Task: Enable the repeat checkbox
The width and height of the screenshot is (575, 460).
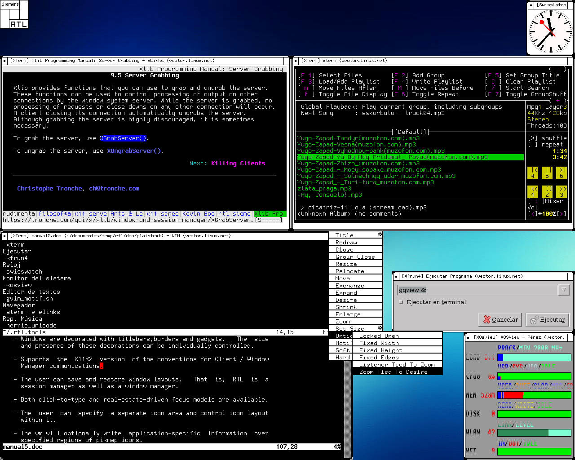Action: (x=532, y=145)
